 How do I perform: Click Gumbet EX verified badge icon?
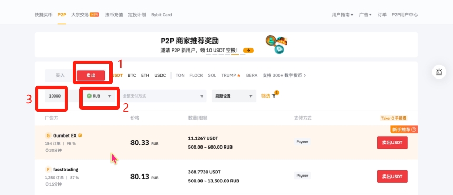80,135
